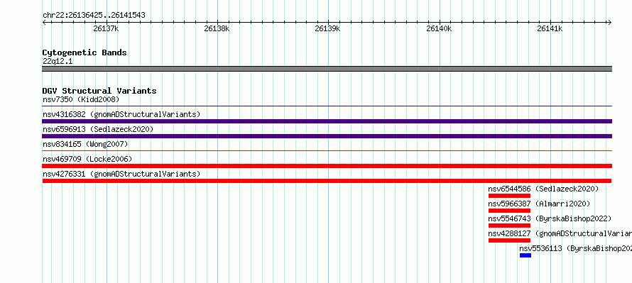This screenshot has height=283, width=632.
Task: Click the gray 22q12.1 cytogenetic band bar
Action: pyautogui.click(x=327, y=69)
